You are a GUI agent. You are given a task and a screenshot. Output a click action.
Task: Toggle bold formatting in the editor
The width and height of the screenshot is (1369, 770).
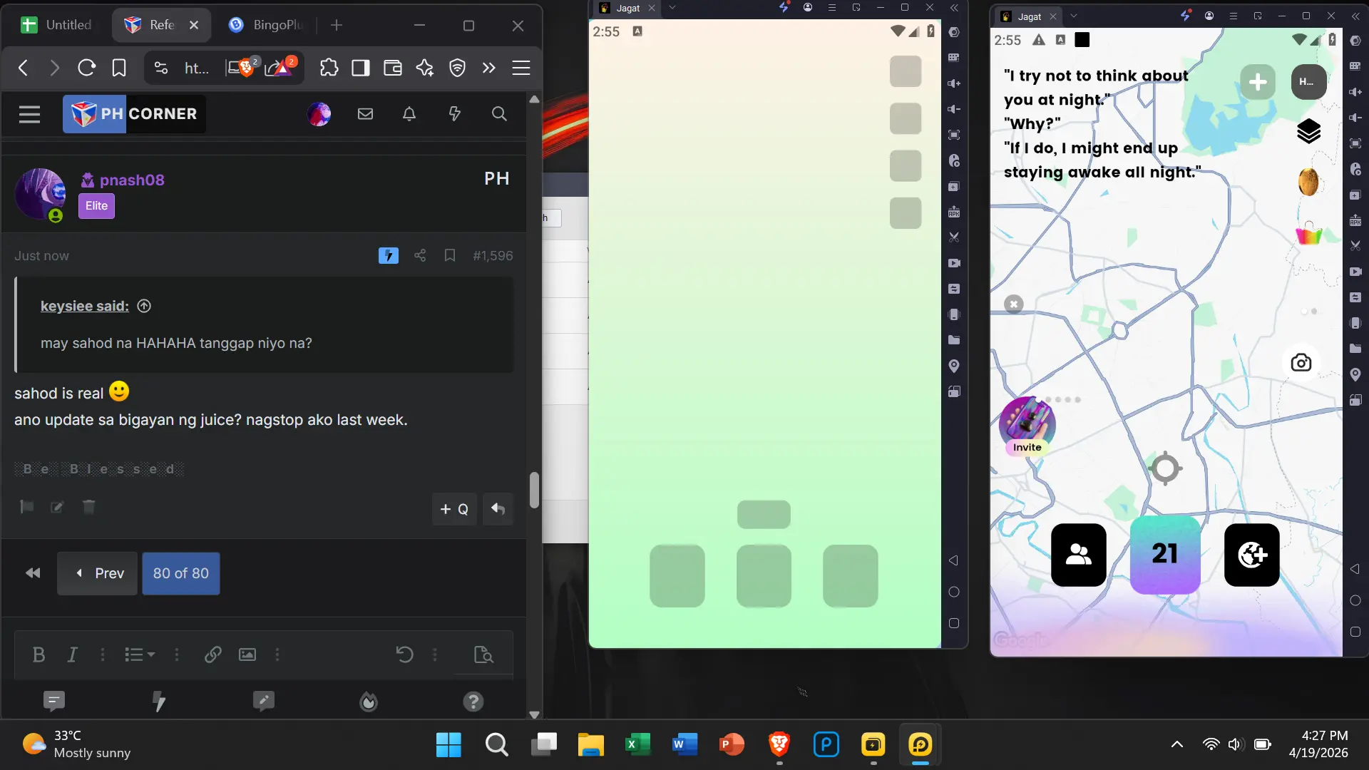tap(39, 654)
